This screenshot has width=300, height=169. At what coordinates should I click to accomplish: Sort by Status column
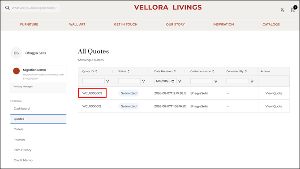click(129, 71)
